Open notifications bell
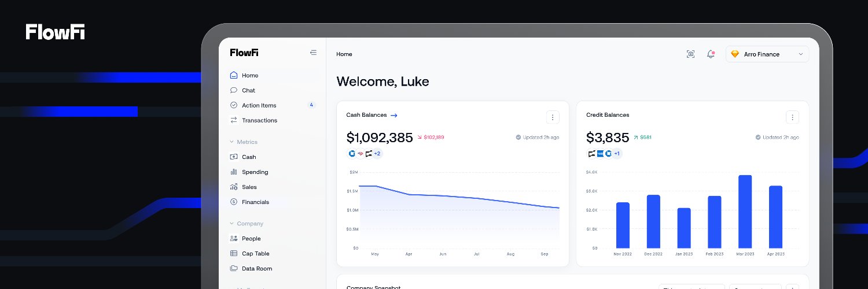 (711, 54)
